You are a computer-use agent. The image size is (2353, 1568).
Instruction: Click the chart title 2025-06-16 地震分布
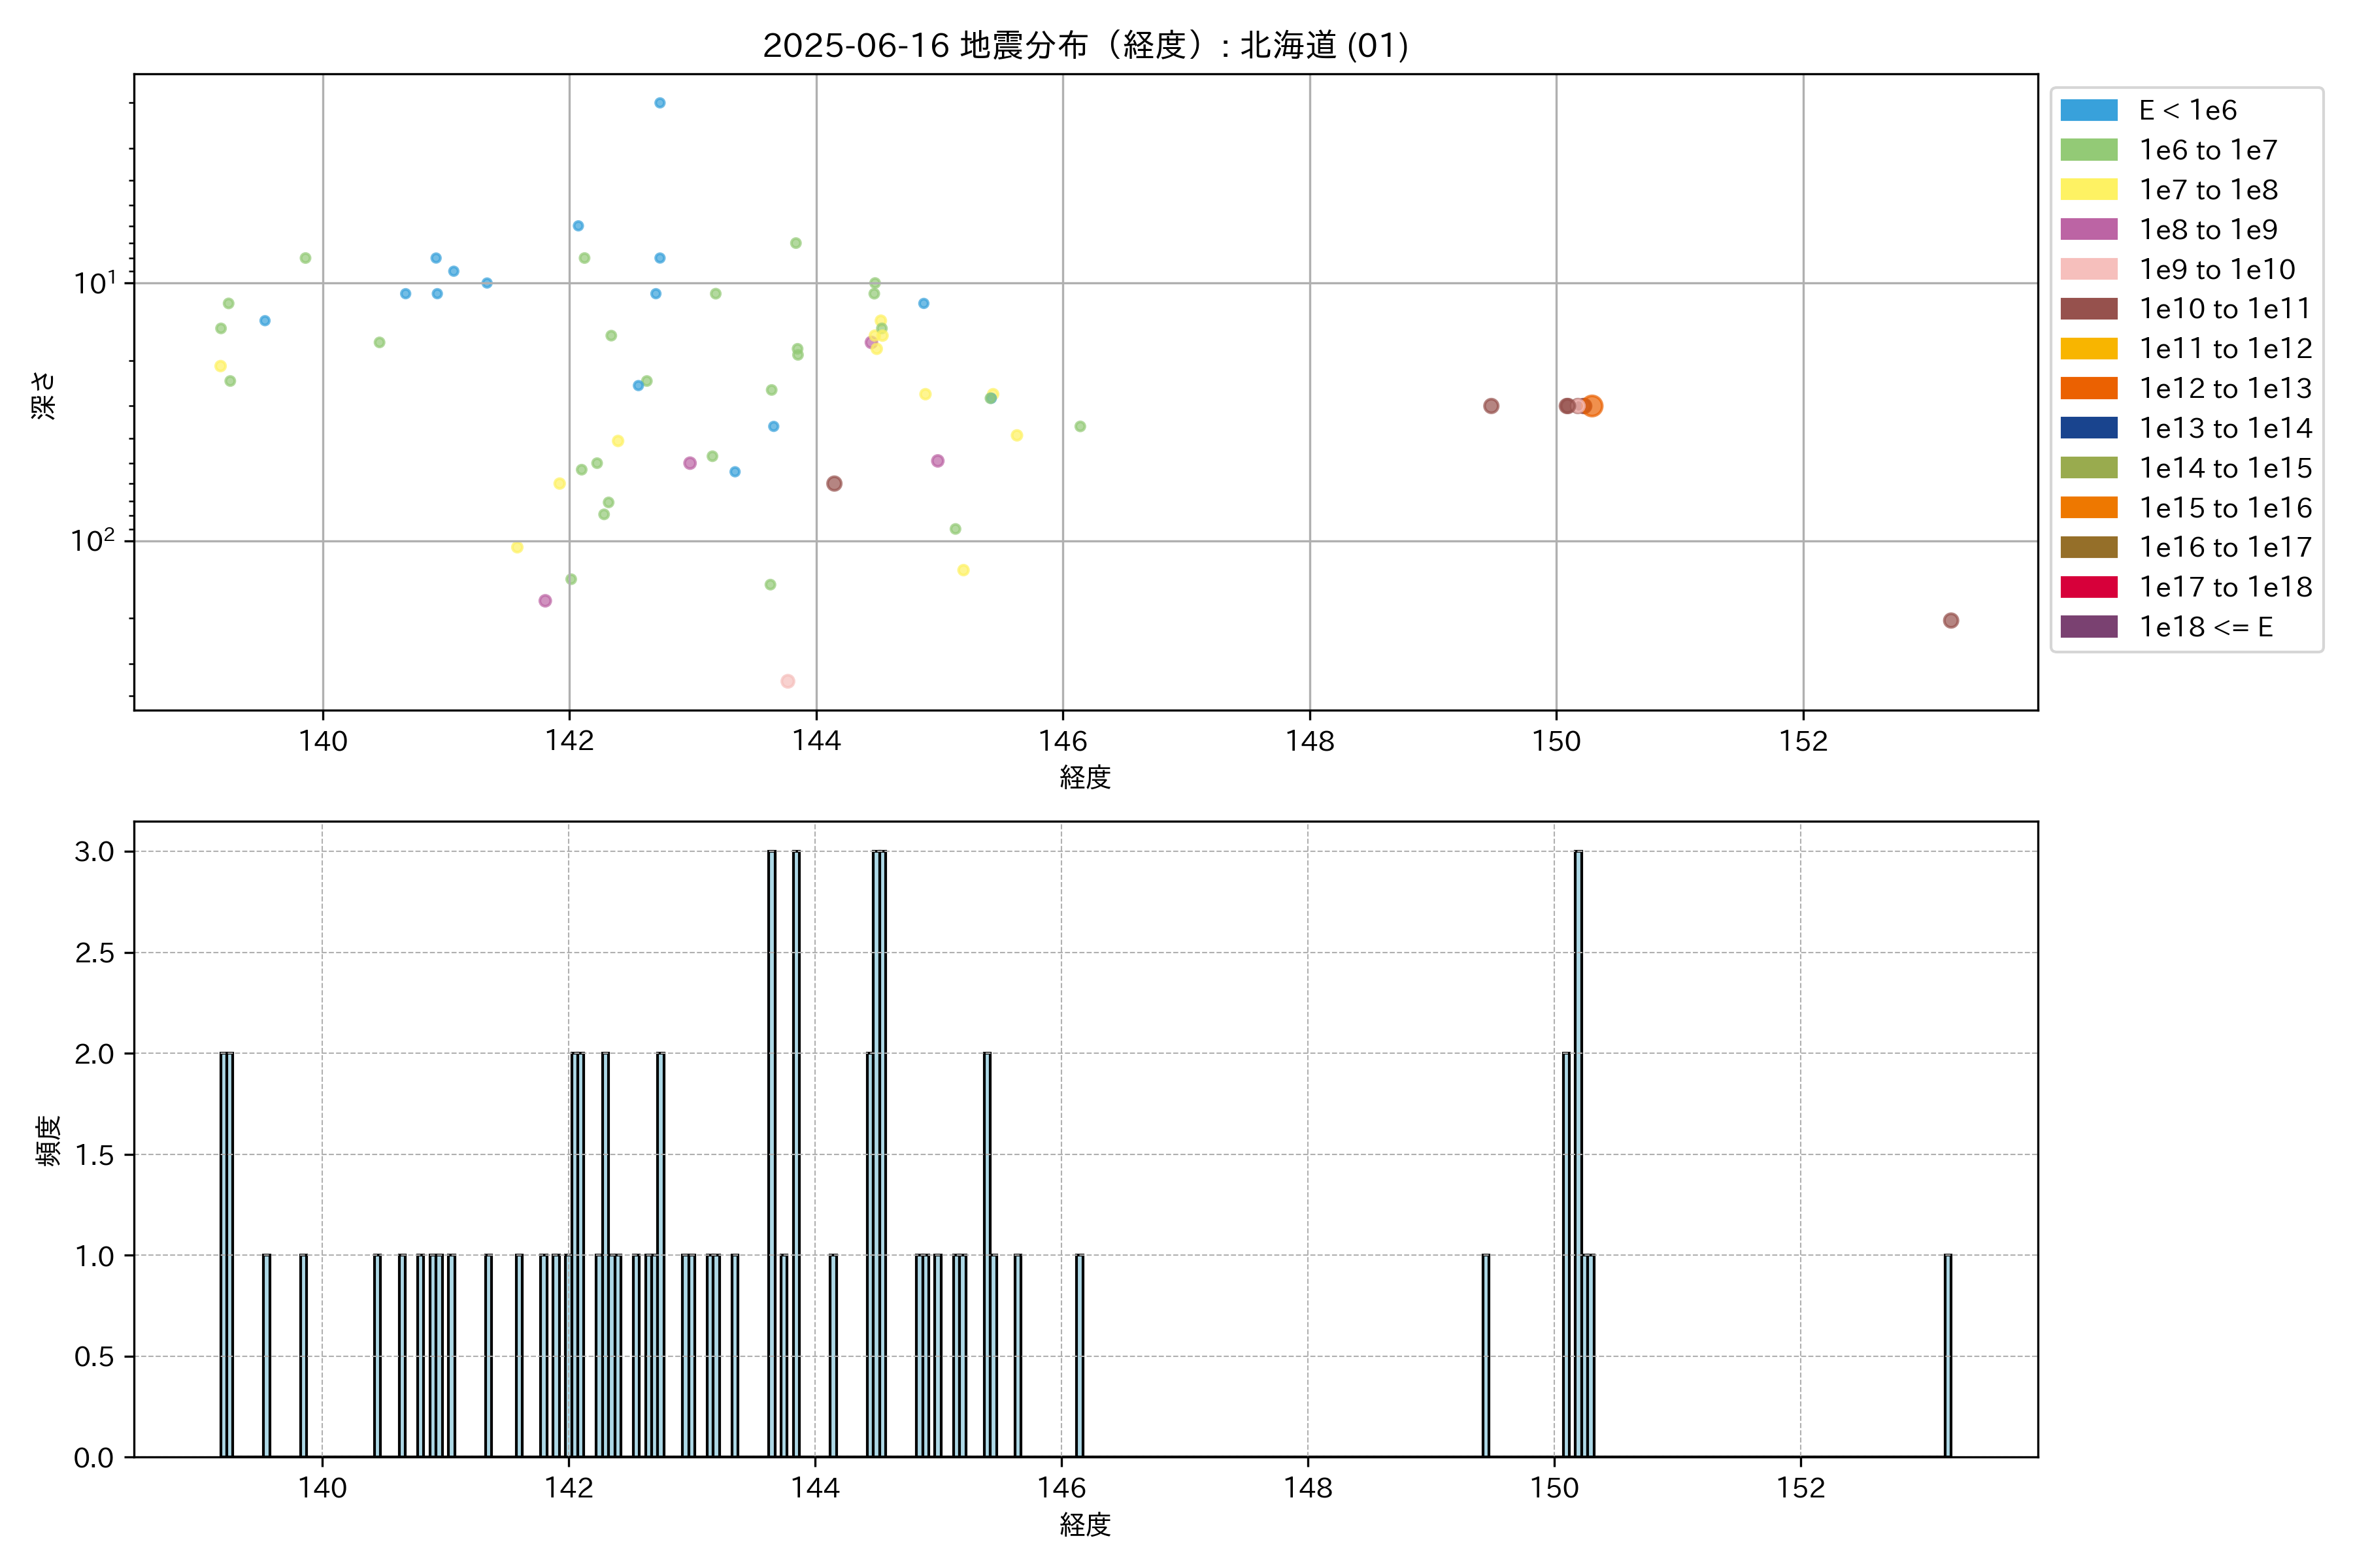1084,45
